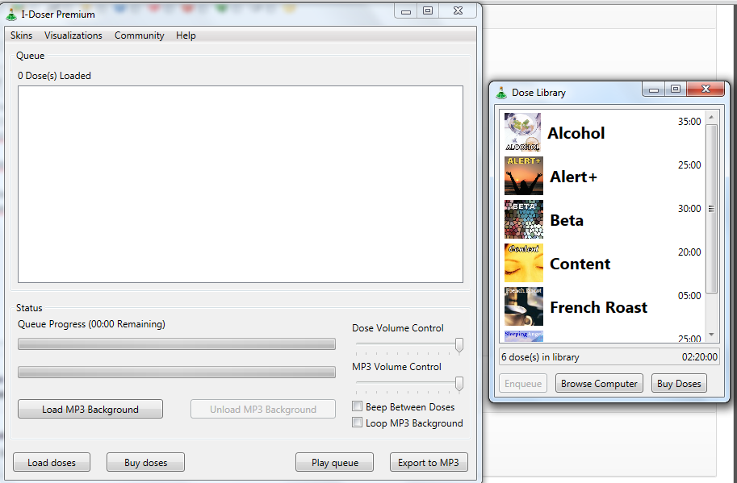Click the Dose Library scrollbar down arrow
The image size is (737, 483).
point(711,334)
